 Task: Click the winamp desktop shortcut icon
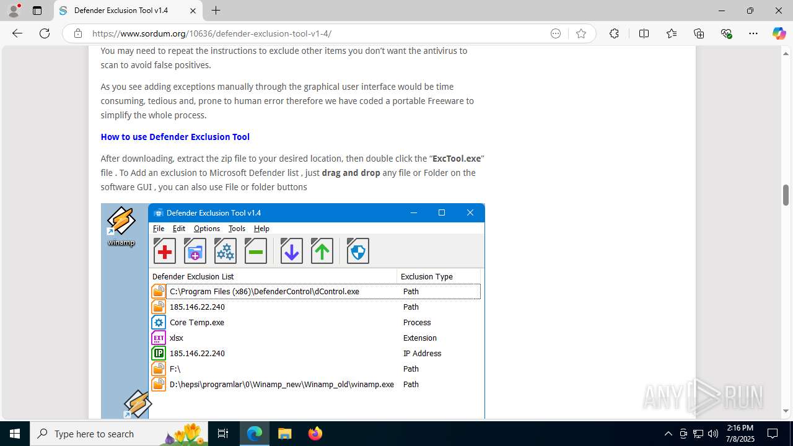point(121,227)
